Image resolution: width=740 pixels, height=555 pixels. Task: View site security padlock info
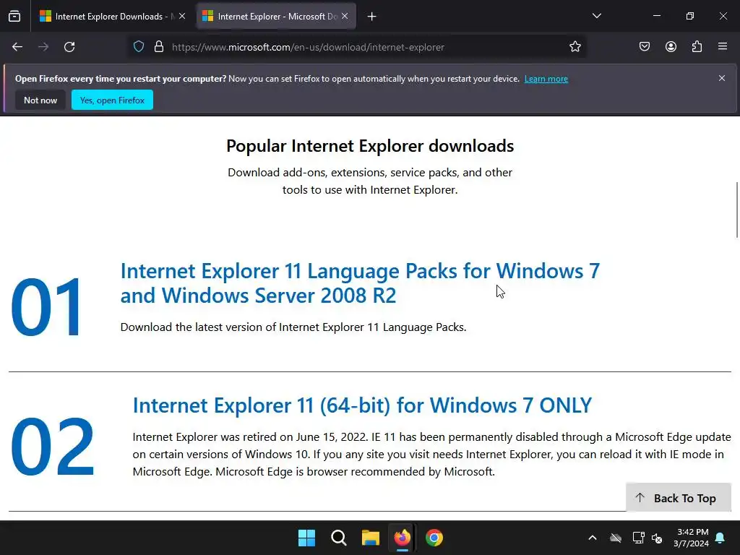pyautogui.click(x=159, y=47)
